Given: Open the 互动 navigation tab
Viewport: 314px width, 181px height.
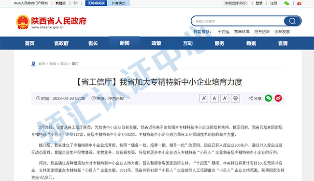Looking at the screenshot, I should click(188, 43).
